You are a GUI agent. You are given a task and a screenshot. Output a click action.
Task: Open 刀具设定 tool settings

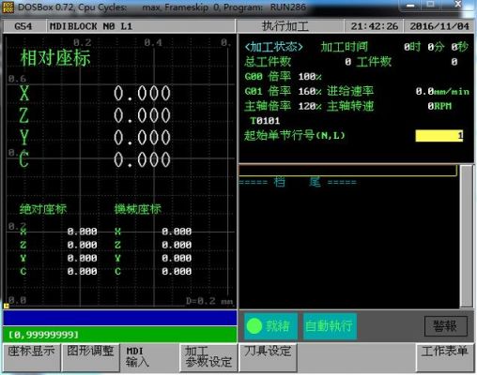tap(268, 357)
